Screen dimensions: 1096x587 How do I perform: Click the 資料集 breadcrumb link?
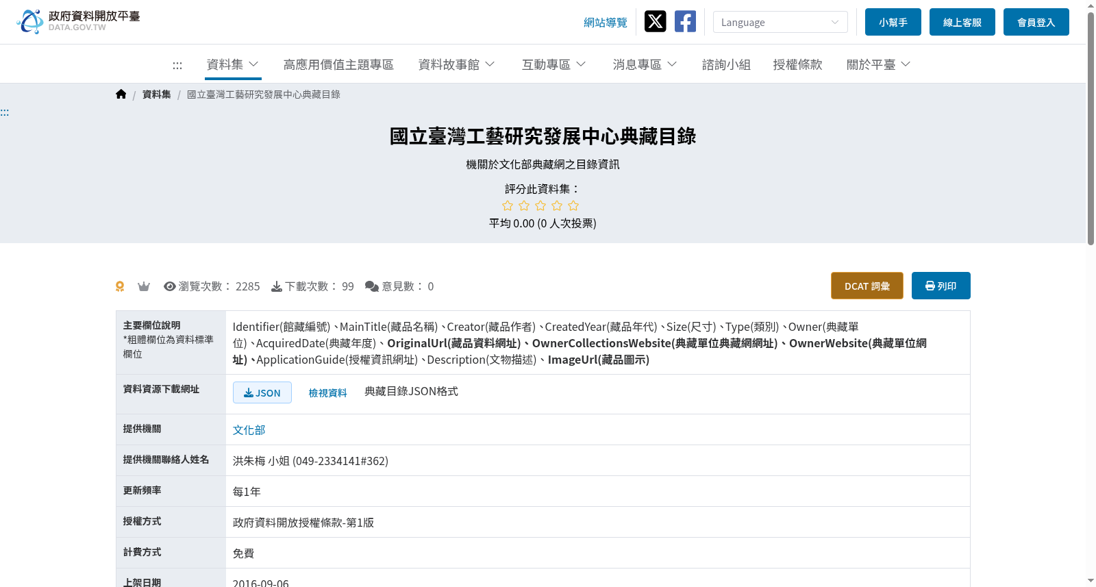pyautogui.click(x=157, y=95)
